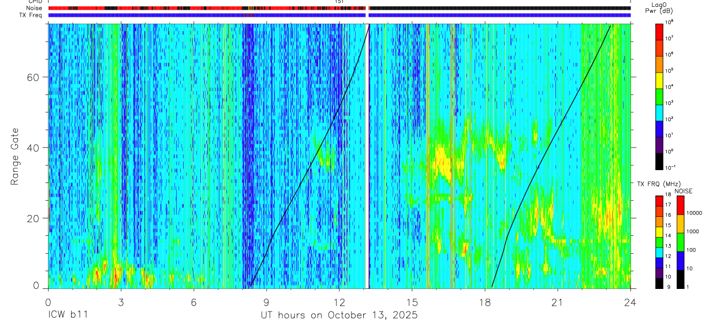Click the top exponent-8 label on Lag0 Pwr colorbar
Image resolution: width=709 pixels, height=327 pixels.
pyautogui.click(x=669, y=22)
